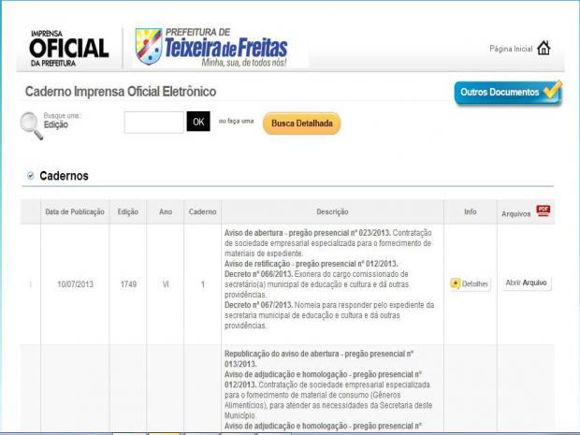Open Abrir Arquivo for edition 1749
The image size is (580, 435).
526,283
